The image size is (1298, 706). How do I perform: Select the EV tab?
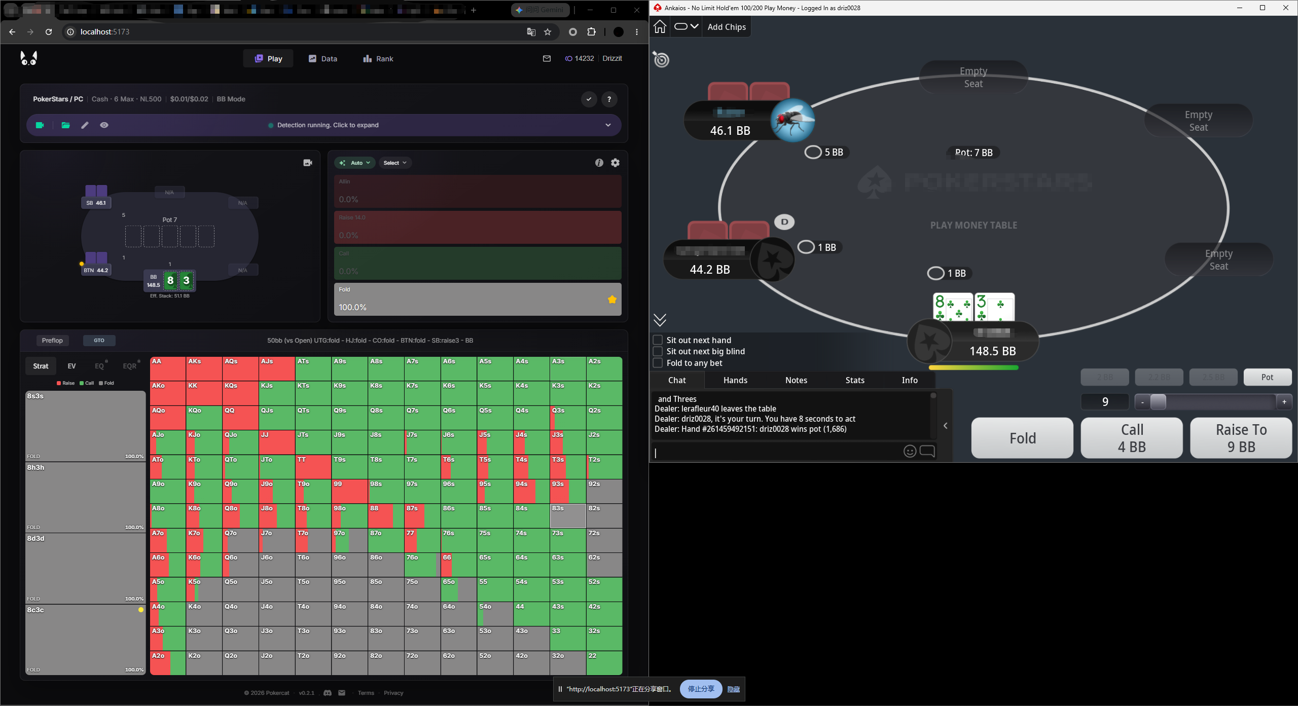click(71, 366)
